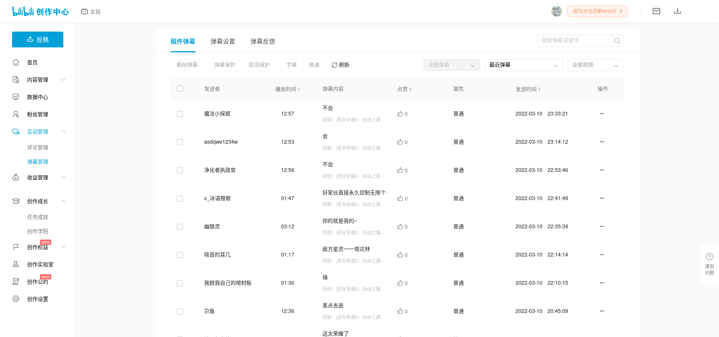Screen dimensions: 719x337
Task: Open 粉丝管理 in sidebar
Action: coord(38,114)
